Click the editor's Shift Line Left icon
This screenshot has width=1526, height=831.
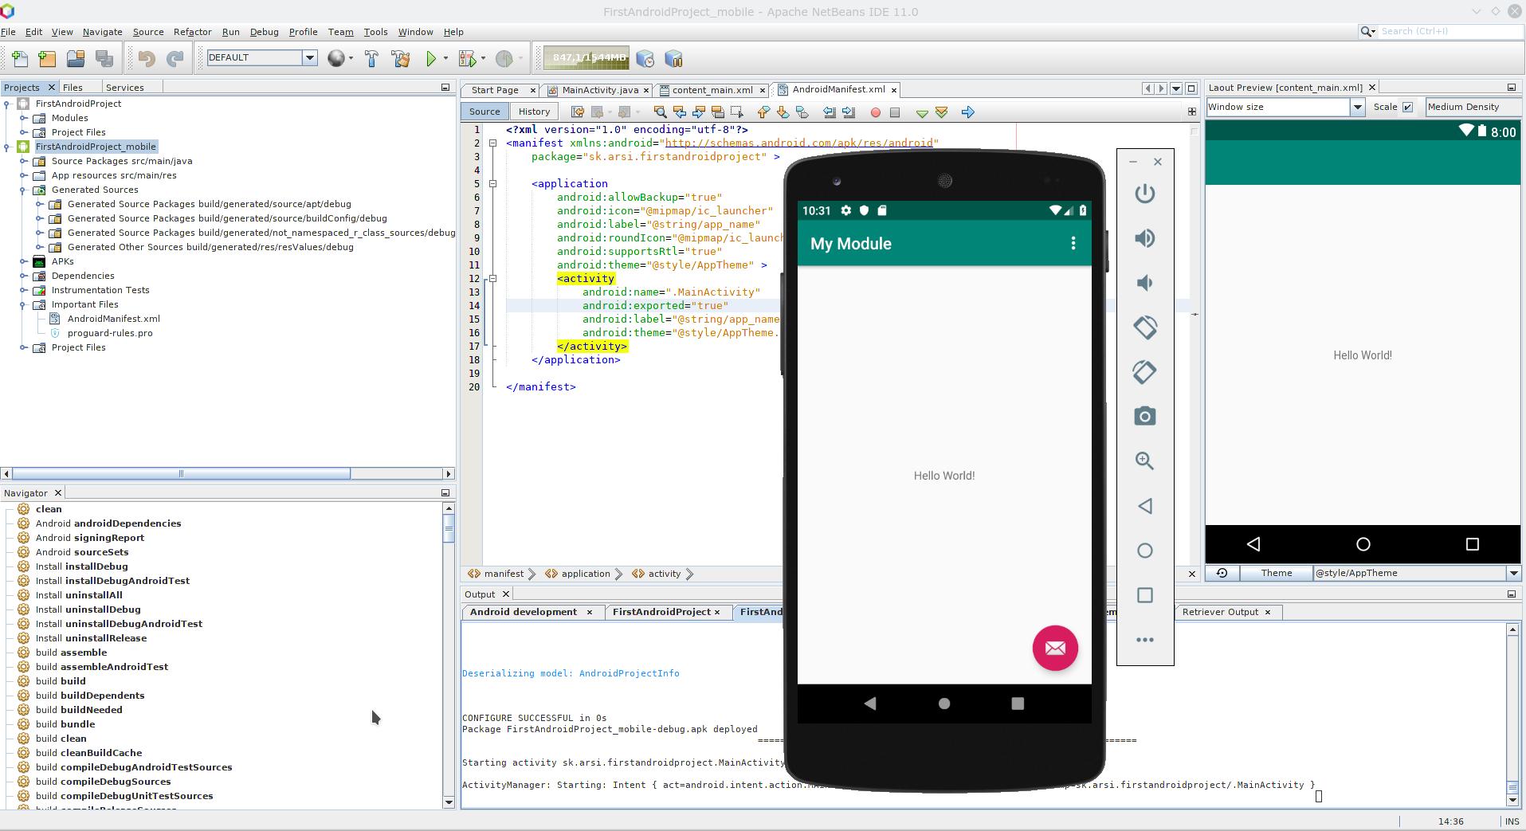[x=830, y=112]
